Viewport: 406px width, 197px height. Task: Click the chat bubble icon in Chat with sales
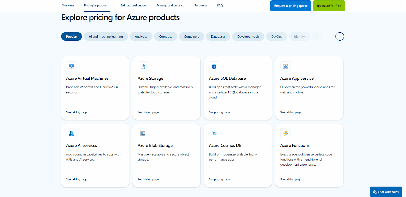coord(375,192)
